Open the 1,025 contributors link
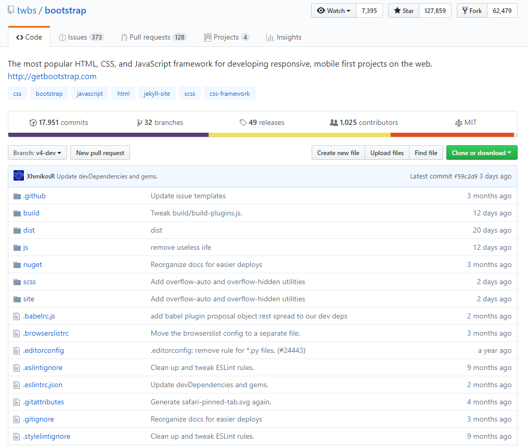Screen dimensions: 528x446 [x=364, y=123]
